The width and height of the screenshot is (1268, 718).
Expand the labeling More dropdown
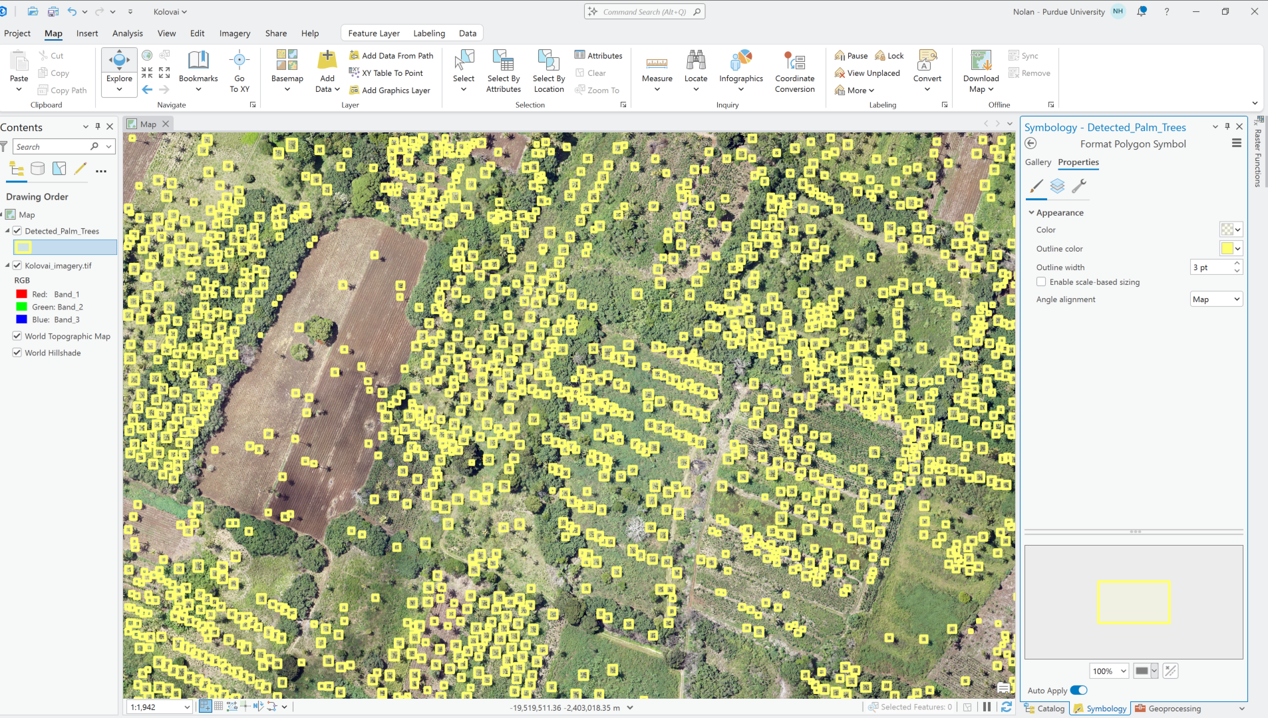(855, 90)
